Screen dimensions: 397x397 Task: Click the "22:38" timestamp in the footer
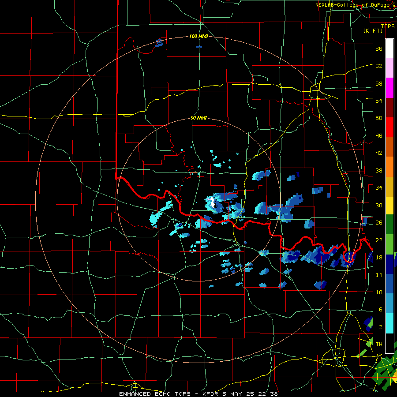click(x=268, y=394)
